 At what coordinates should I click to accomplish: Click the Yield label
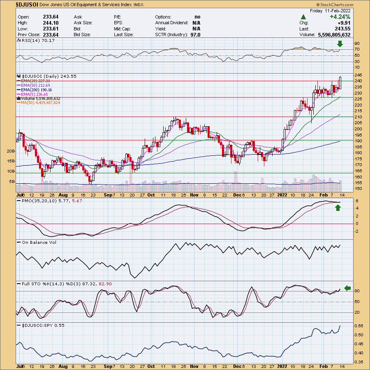click(160, 28)
